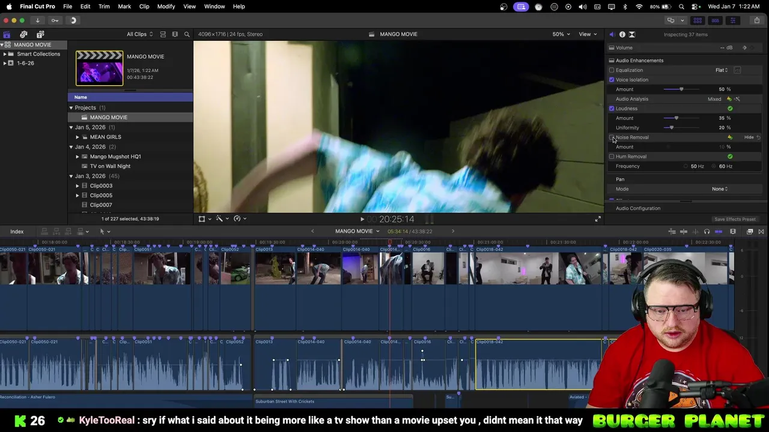Open the audio analysis magic wand button

(x=737, y=99)
